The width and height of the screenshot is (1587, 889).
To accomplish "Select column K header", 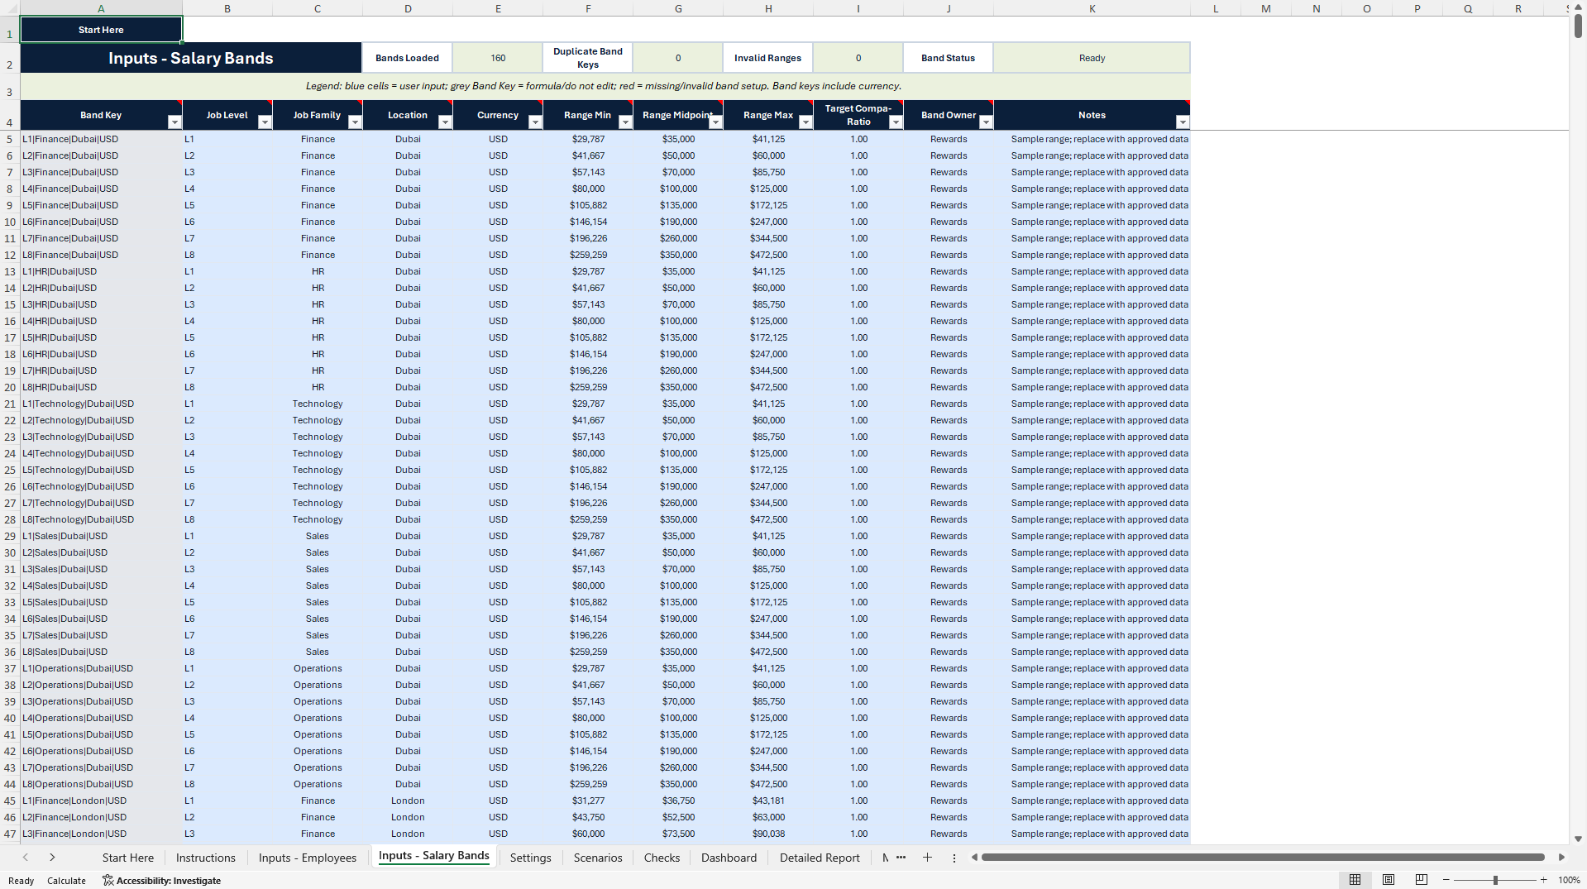I will tap(1092, 8).
